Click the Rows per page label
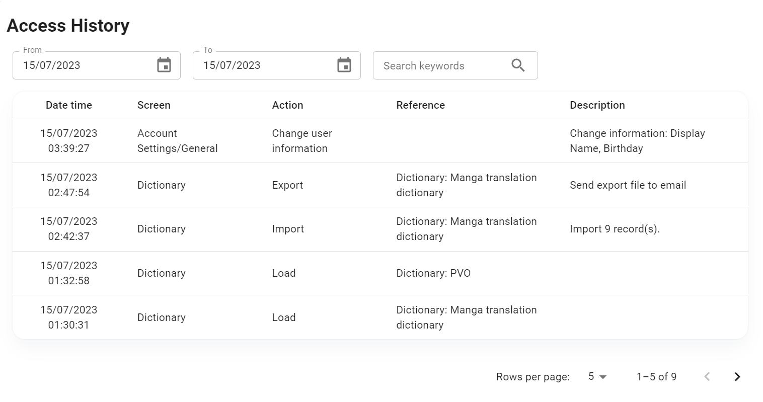Screen dimensions: 763x402 (533, 376)
